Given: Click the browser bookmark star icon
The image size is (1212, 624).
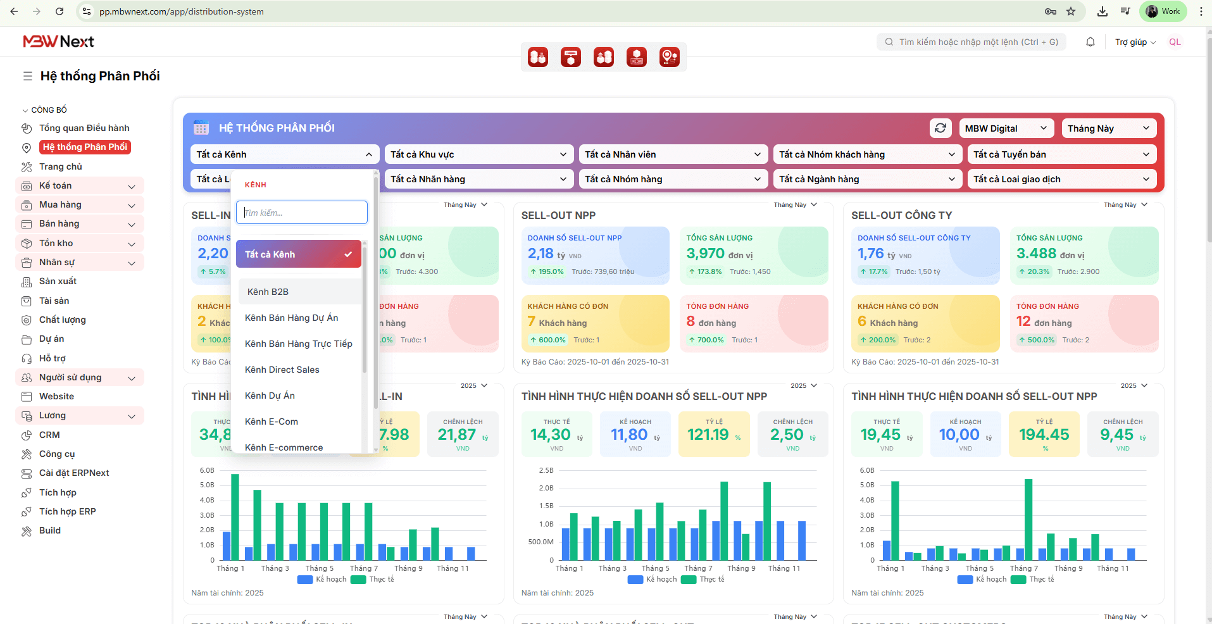Looking at the screenshot, I should (1071, 11).
